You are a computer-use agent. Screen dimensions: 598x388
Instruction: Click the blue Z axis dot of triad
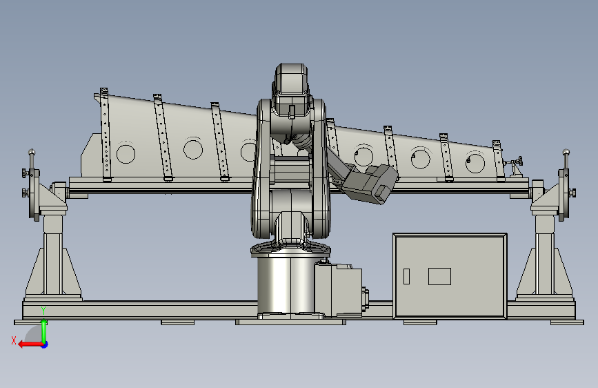point(45,345)
